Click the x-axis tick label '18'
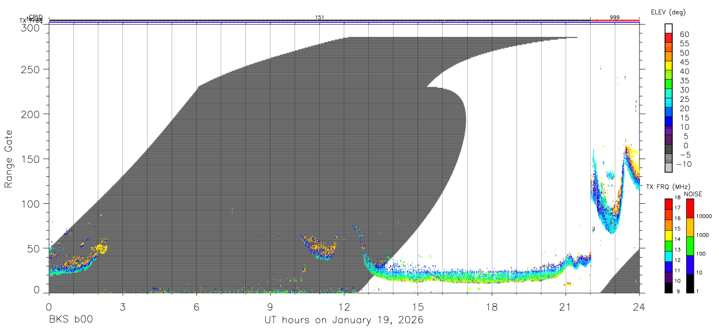This screenshot has width=719, height=332. [491, 306]
